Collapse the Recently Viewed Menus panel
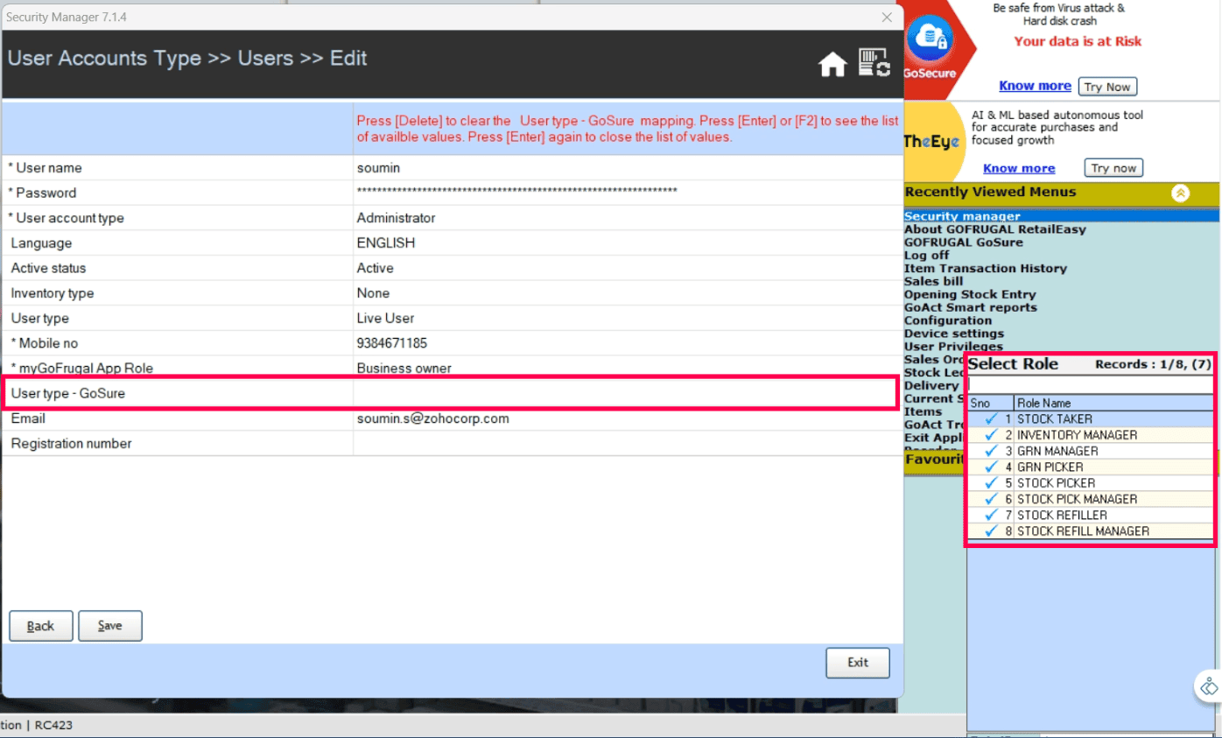Viewport: 1222px width, 738px height. [1181, 193]
